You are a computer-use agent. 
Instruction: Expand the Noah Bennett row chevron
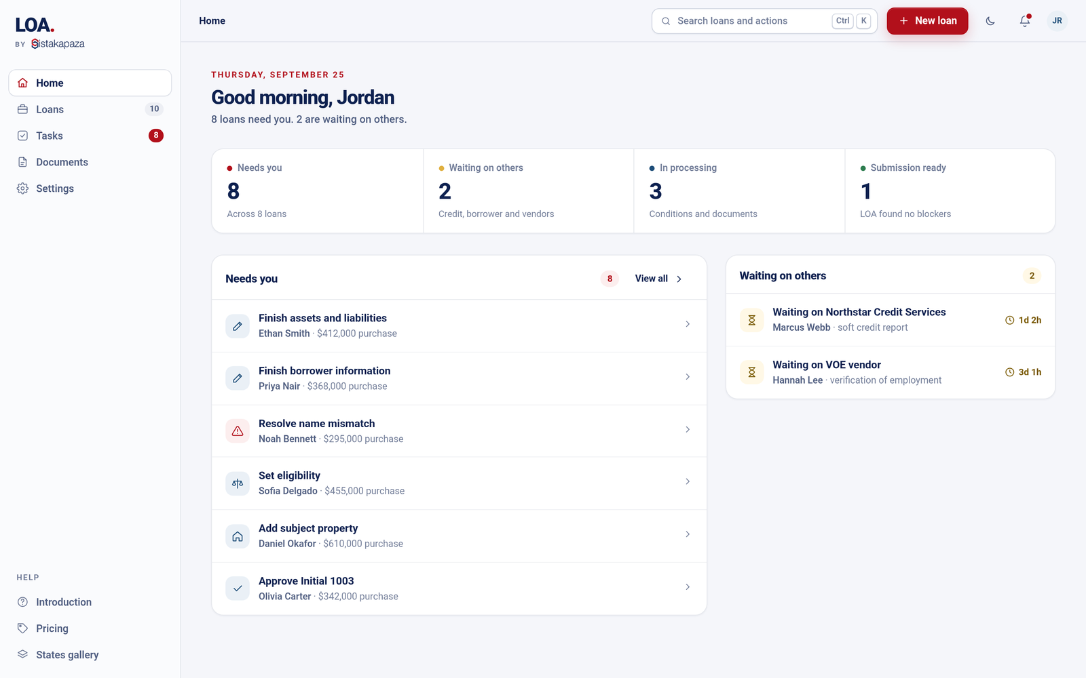pyautogui.click(x=688, y=429)
